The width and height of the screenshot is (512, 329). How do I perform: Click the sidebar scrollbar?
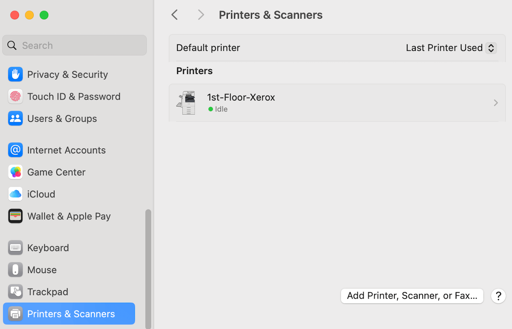pyautogui.click(x=148, y=268)
